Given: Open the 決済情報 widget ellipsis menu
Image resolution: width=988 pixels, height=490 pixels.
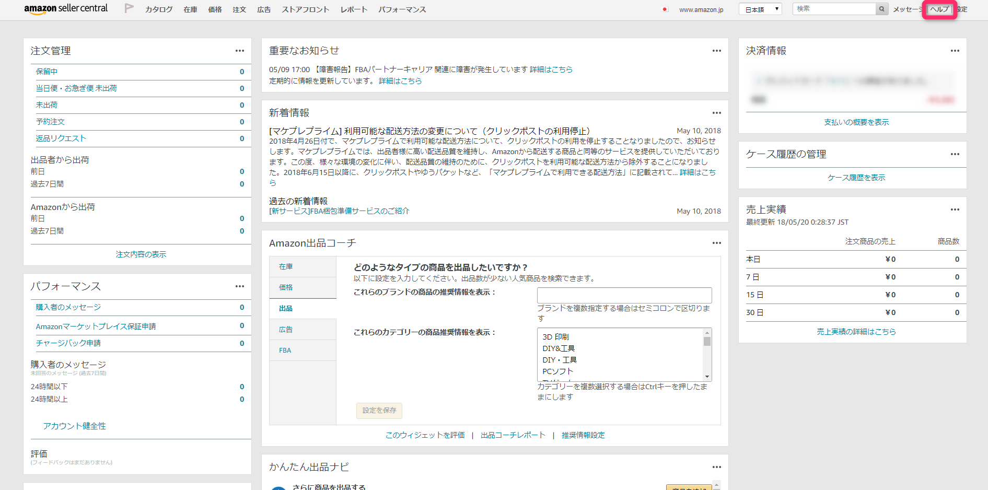Looking at the screenshot, I should point(955,51).
